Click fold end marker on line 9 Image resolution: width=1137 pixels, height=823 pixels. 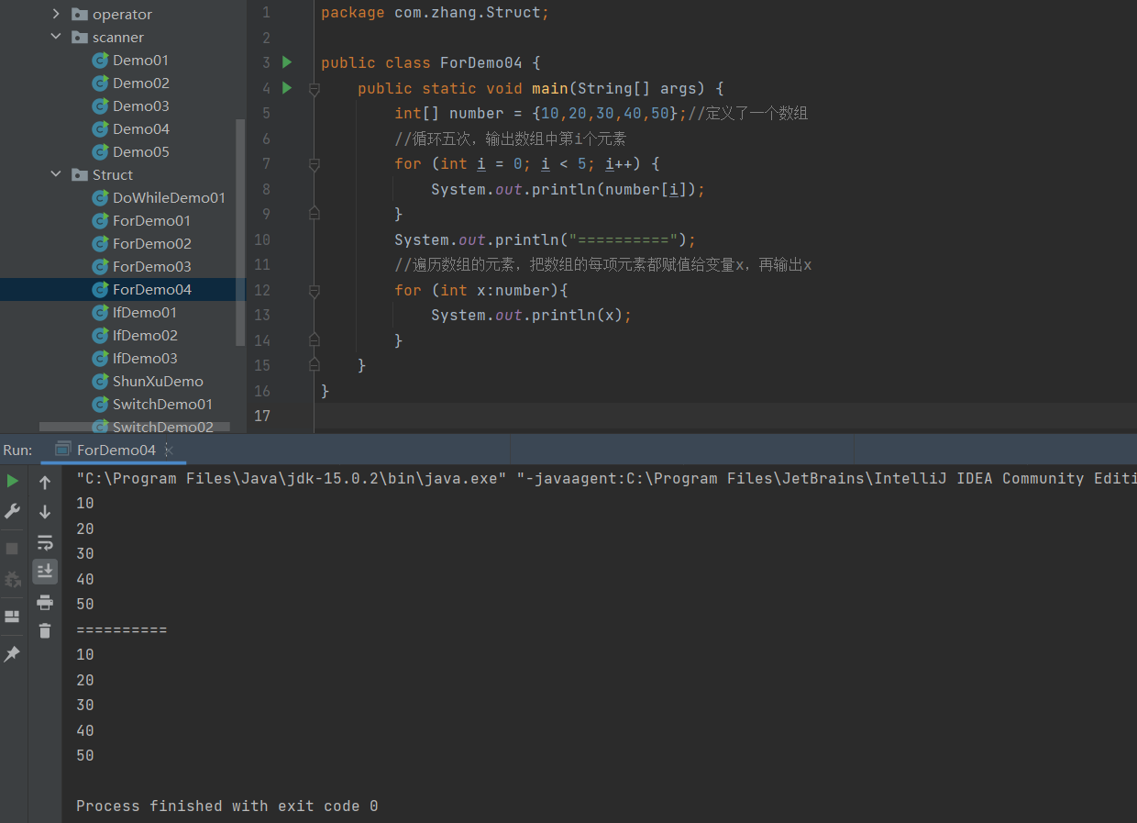tap(315, 214)
